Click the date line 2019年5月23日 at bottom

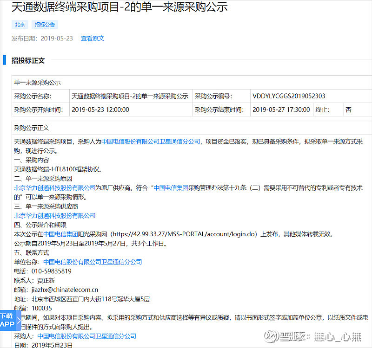[x=43, y=345]
